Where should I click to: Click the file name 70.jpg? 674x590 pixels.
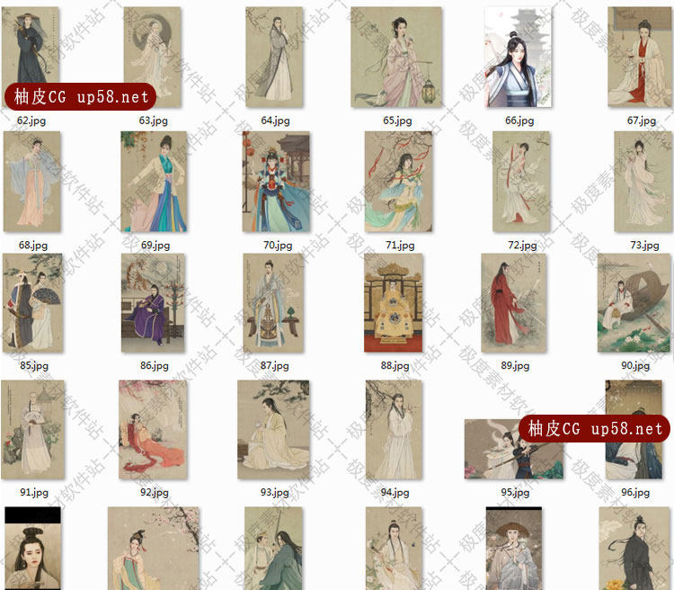(x=278, y=246)
